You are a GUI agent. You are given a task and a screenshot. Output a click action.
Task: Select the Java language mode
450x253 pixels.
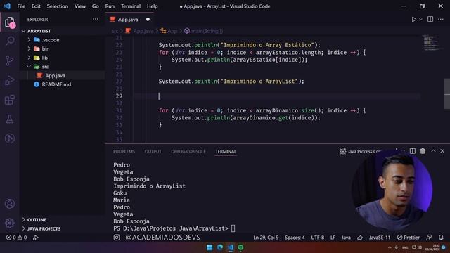coord(346,238)
